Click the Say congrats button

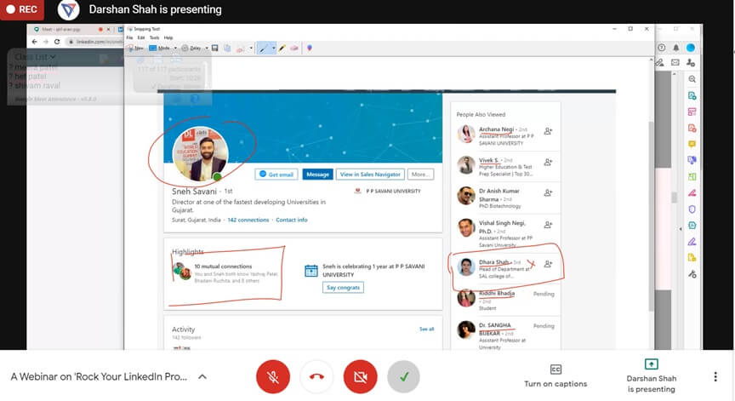[x=343, y=287]
